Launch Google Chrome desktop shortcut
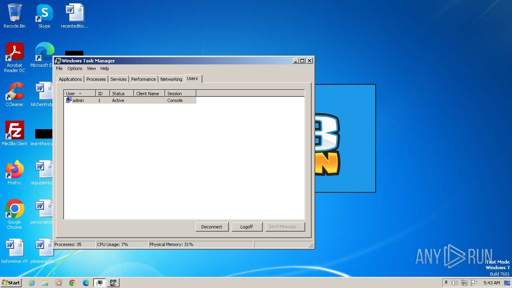The width and height of the screenshot is (512, 288). [x=14, y=214]
